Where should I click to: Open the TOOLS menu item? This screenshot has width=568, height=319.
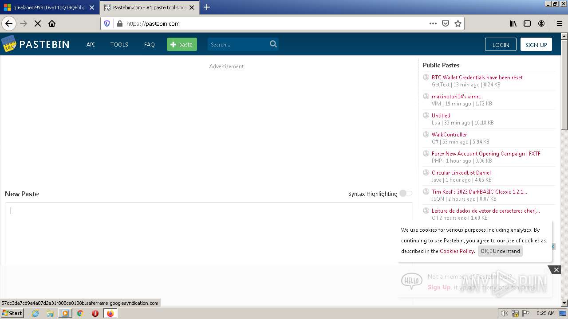pos(119,44)
